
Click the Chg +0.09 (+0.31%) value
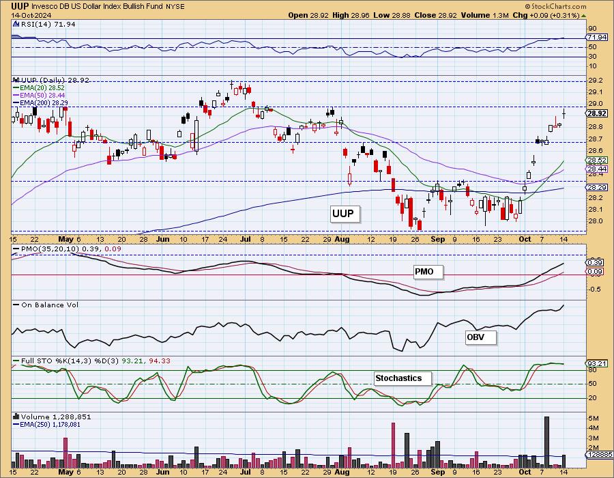point(546,15)
